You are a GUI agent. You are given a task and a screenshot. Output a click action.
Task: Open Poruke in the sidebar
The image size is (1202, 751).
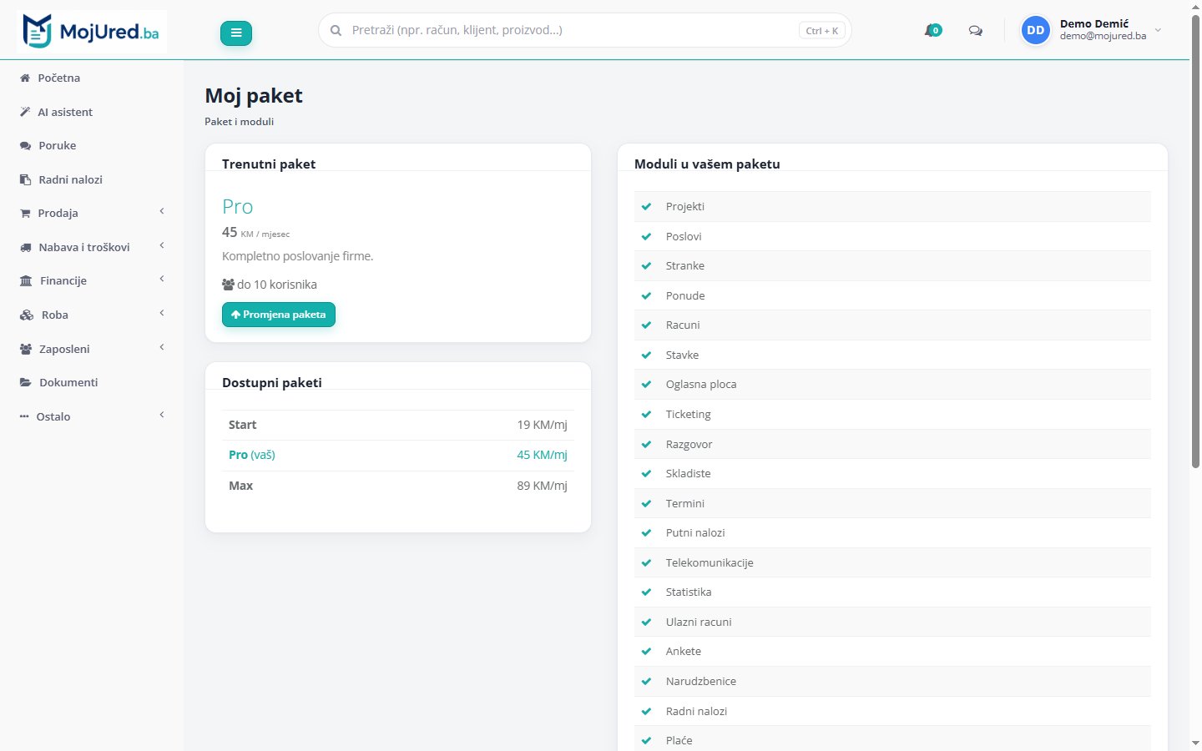point(92,146)
